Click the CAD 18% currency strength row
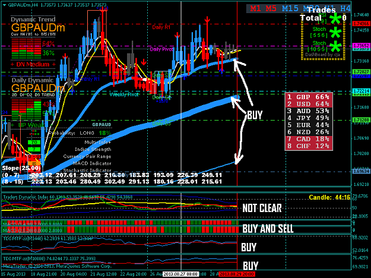 tap(309, 139)
